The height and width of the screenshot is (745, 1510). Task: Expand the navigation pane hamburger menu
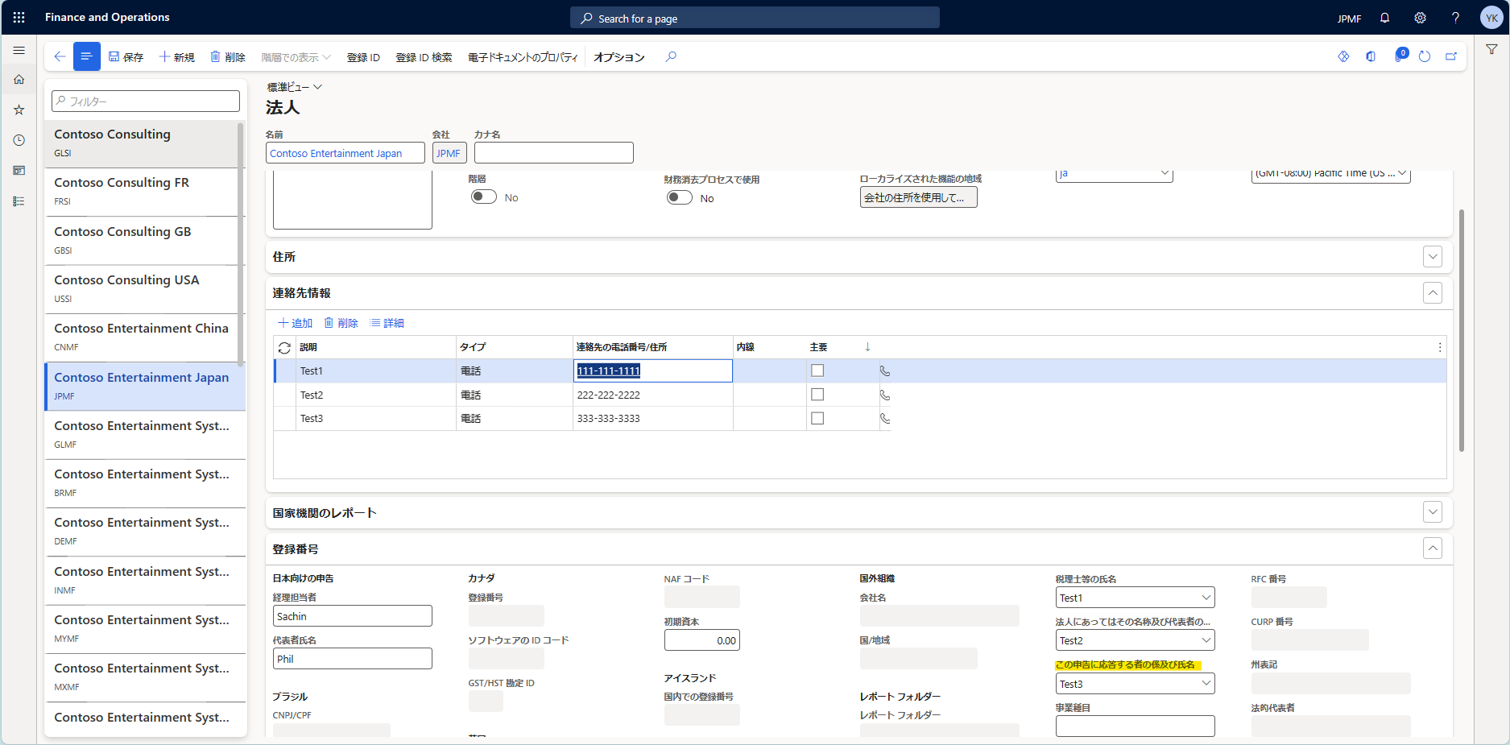coord(19,50)
